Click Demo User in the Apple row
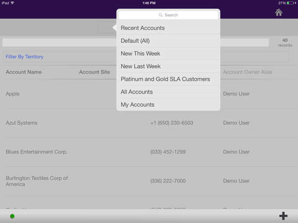Image resolution: width=298 pixels, height=223 pixels. tap(236, 94)
